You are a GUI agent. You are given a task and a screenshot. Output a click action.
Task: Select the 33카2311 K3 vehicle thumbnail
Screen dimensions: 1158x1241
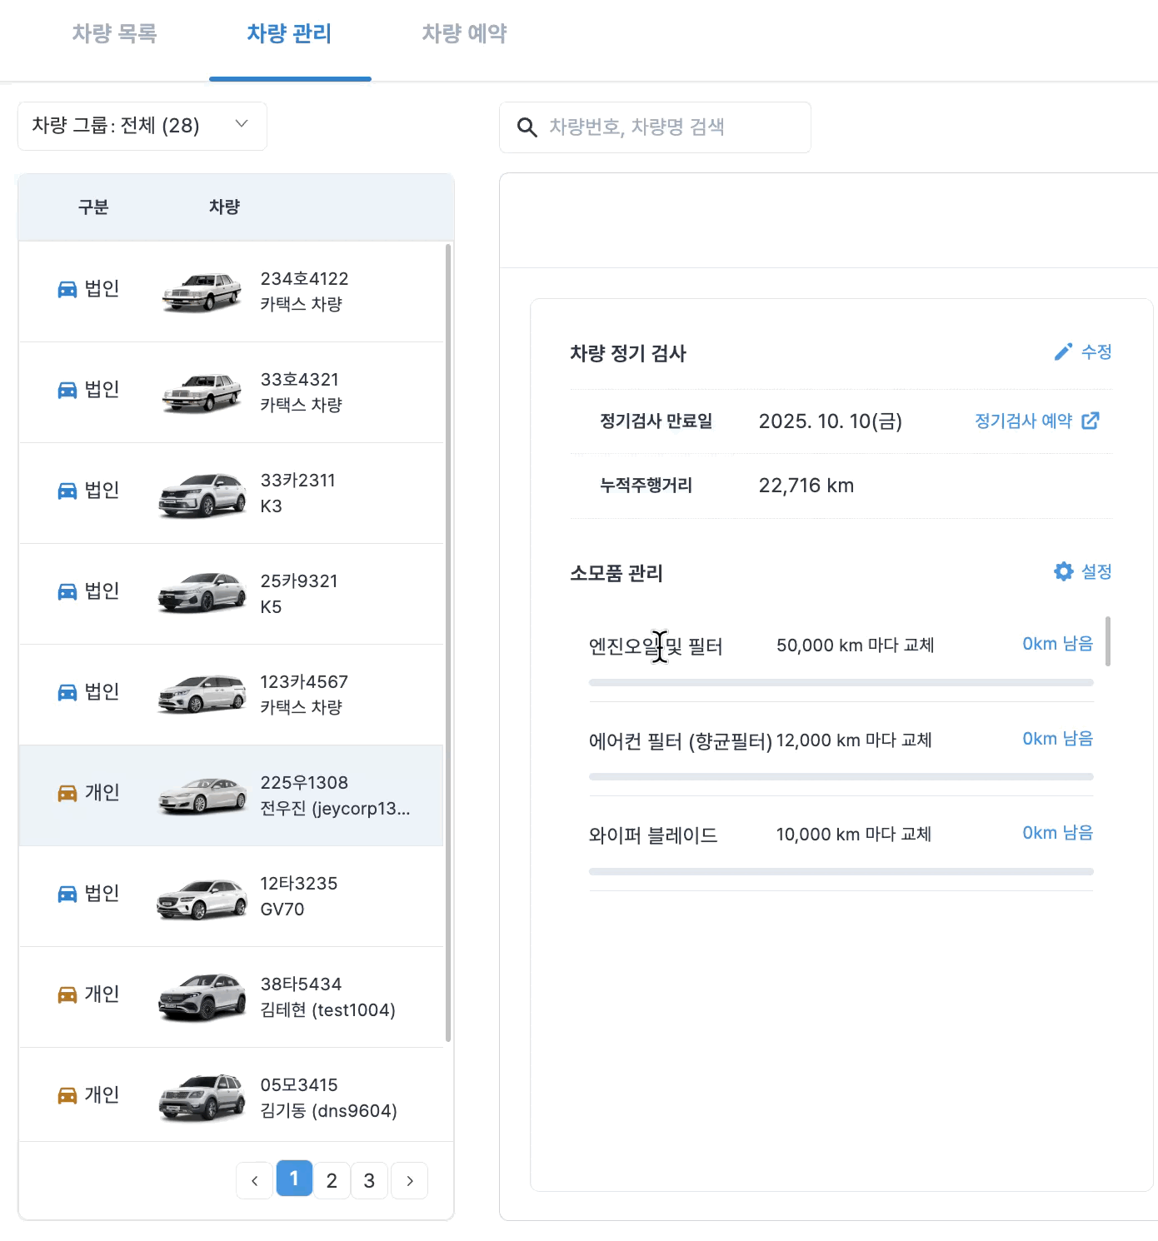tap(202, 494)
